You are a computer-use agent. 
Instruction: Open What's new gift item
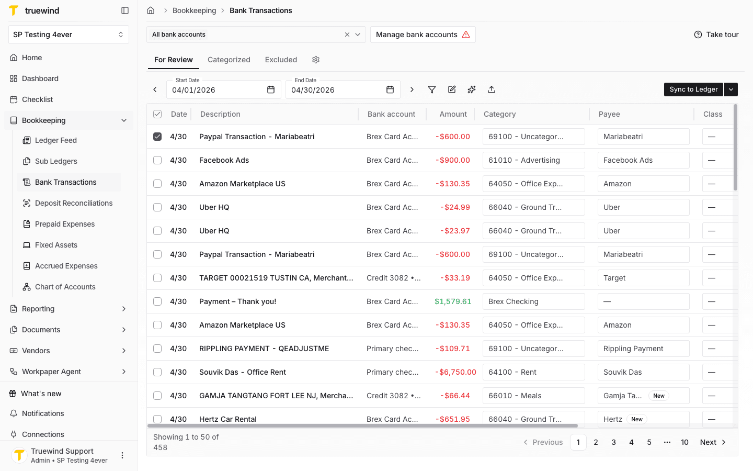coord(69,394)
